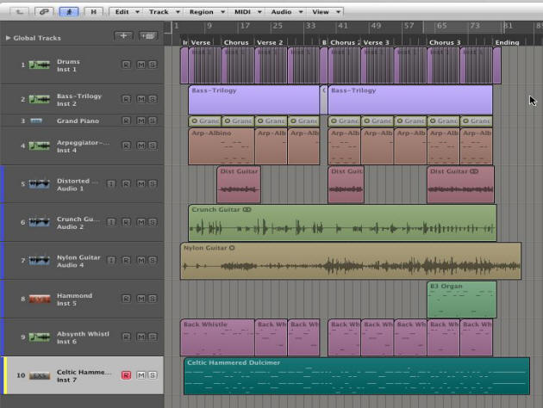Select the Grand Piano track name
This screenshot has height=408, width=543.
[x=78, y=121]
